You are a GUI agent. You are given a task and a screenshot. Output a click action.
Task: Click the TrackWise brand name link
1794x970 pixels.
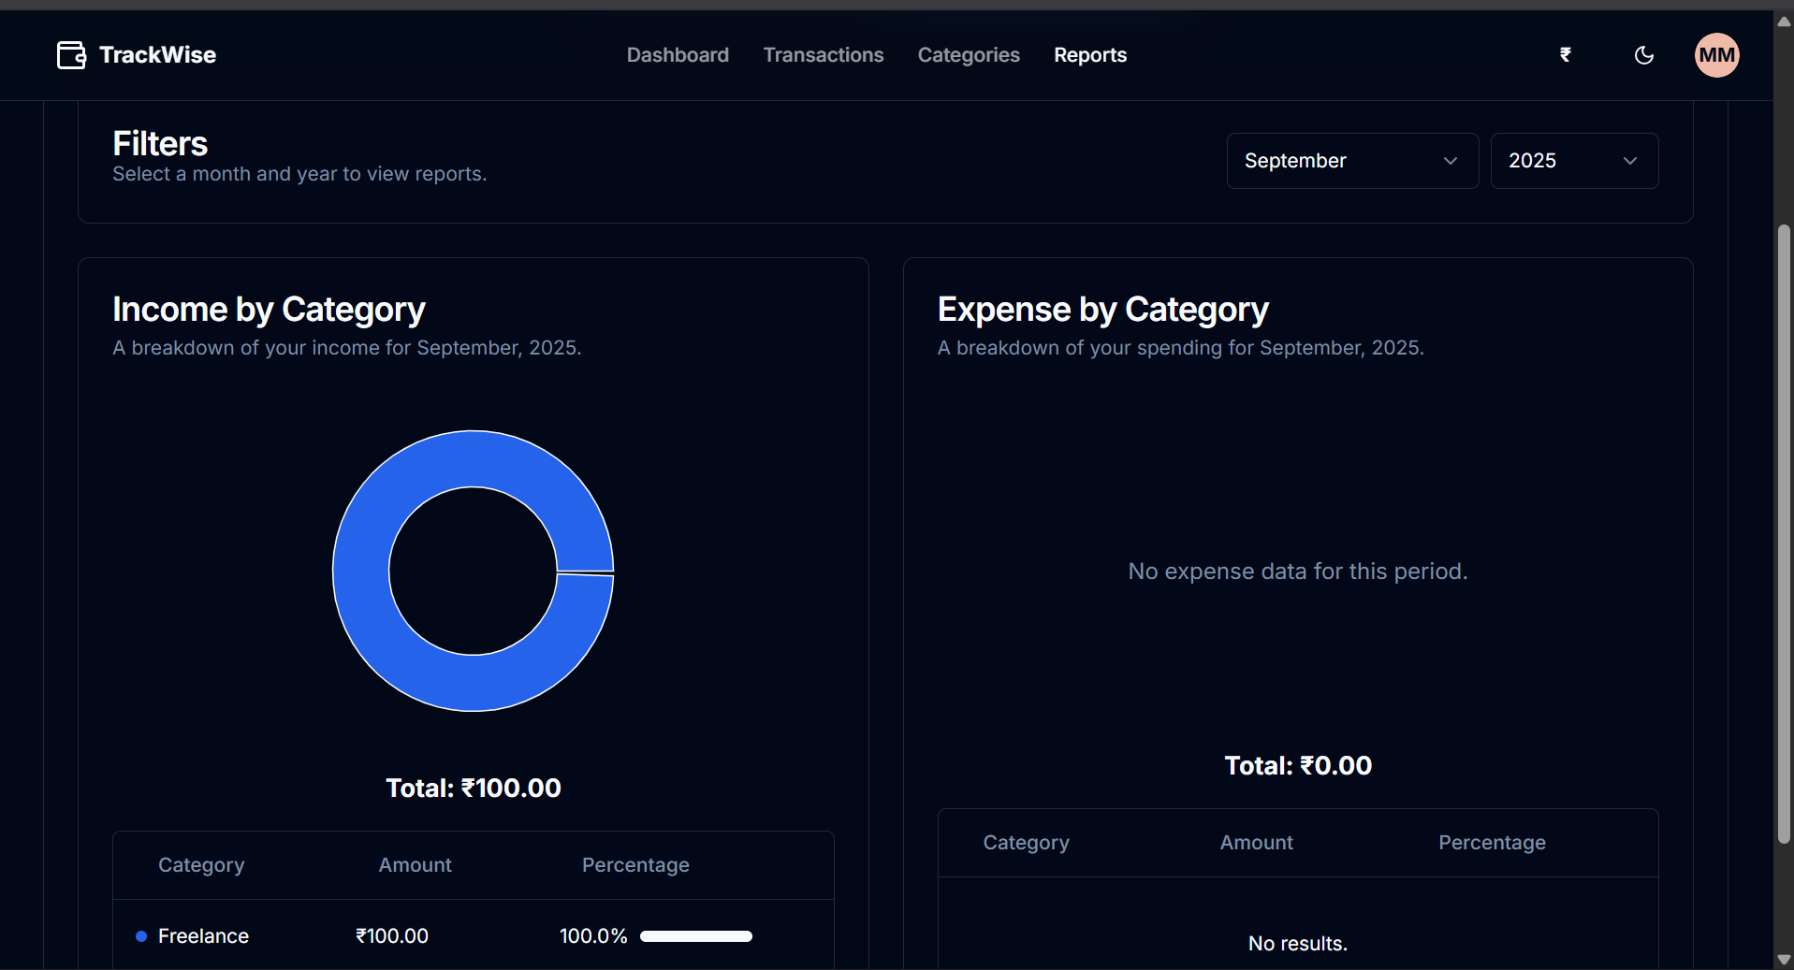[x=157, y=55]
